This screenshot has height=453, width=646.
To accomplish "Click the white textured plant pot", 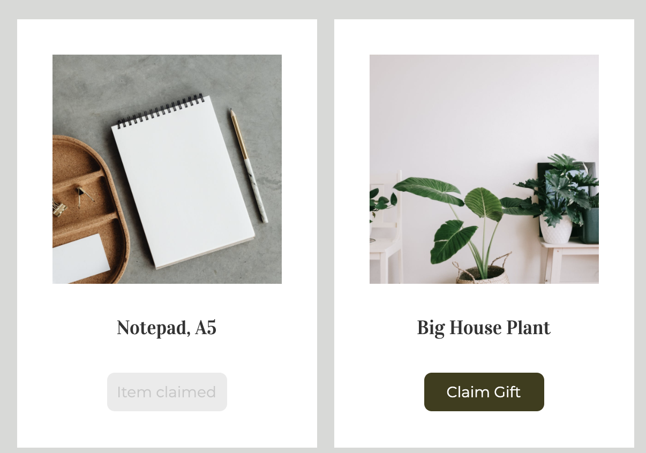I will [x=555, y=230].
